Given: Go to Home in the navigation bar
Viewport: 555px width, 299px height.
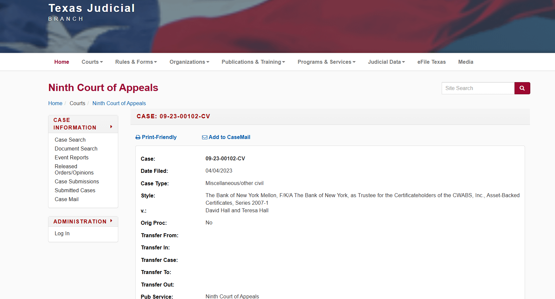Looking at the screenshot, I should 62,62.
